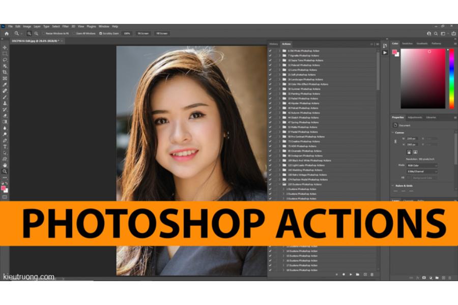Choose the Zoom In mode icon
458x305 pixels.
pos(29,34)
